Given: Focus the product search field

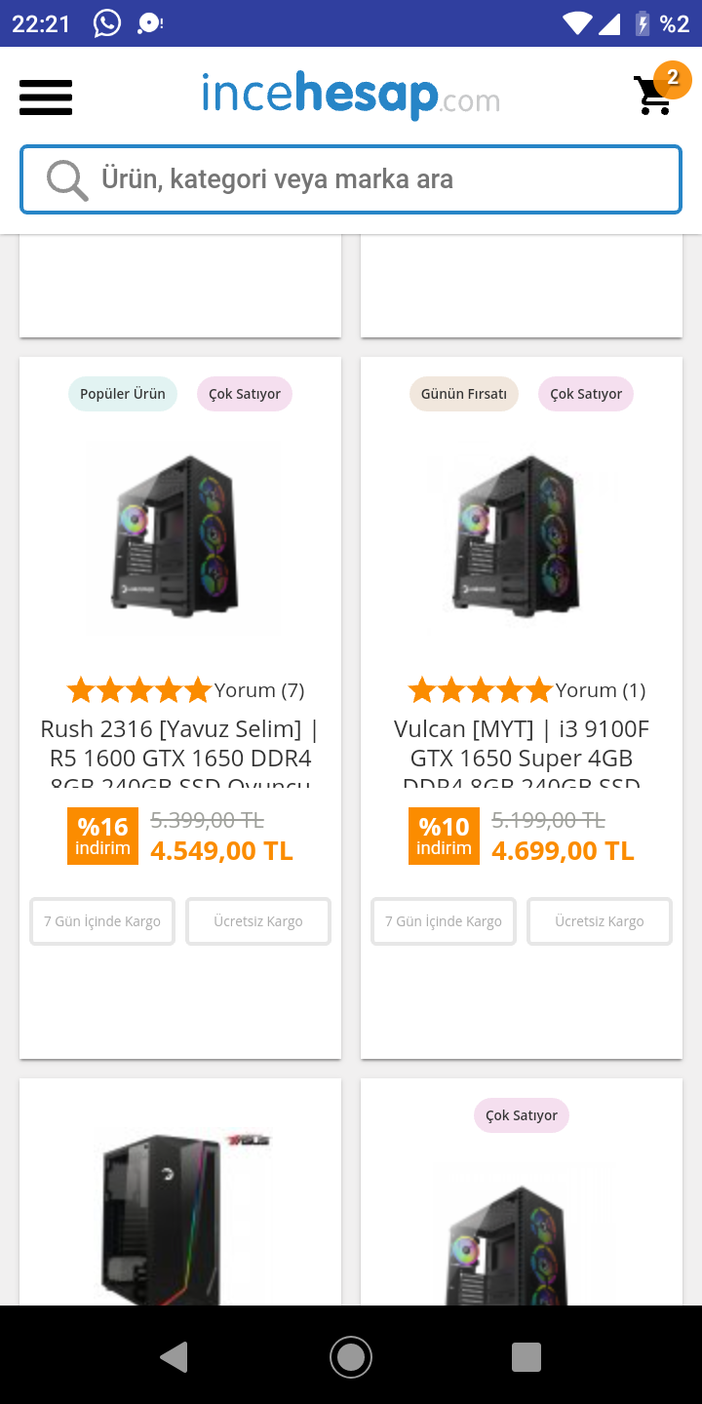Looking at the screenshot, I should point(370,179).
